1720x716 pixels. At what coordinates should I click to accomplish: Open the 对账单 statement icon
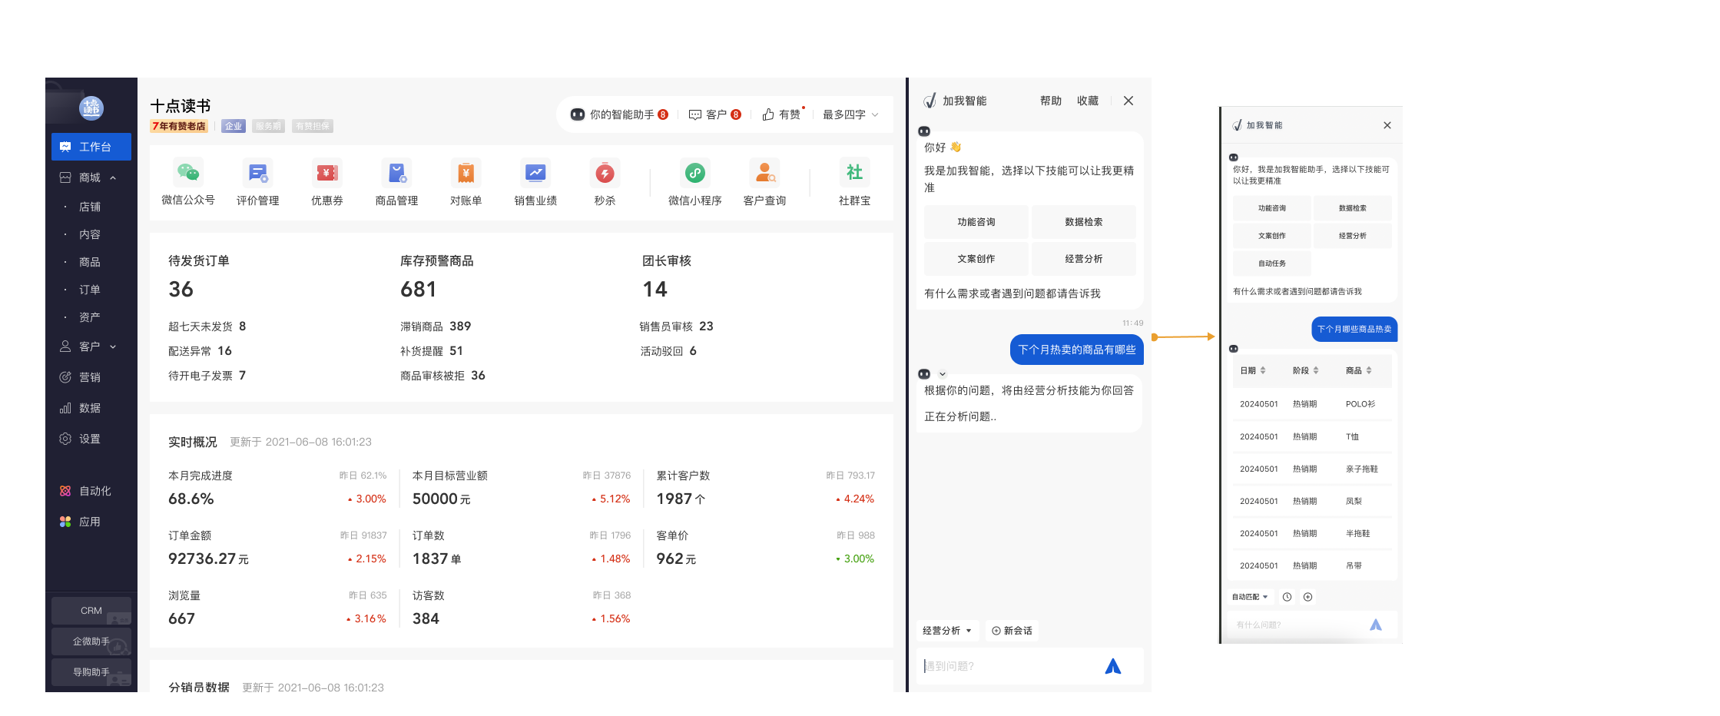pyautogui.click(x=466, y=173)
